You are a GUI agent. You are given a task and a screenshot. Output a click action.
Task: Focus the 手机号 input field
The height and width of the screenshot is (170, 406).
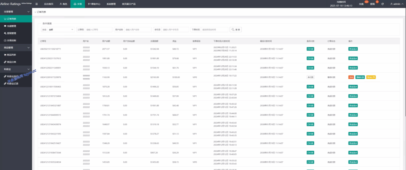(x=175, y=30)
